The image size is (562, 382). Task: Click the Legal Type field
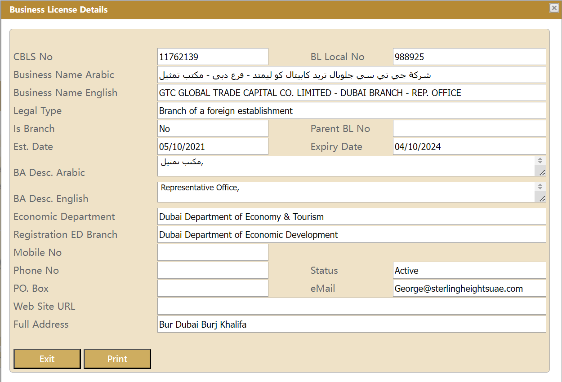coord(352,110)
